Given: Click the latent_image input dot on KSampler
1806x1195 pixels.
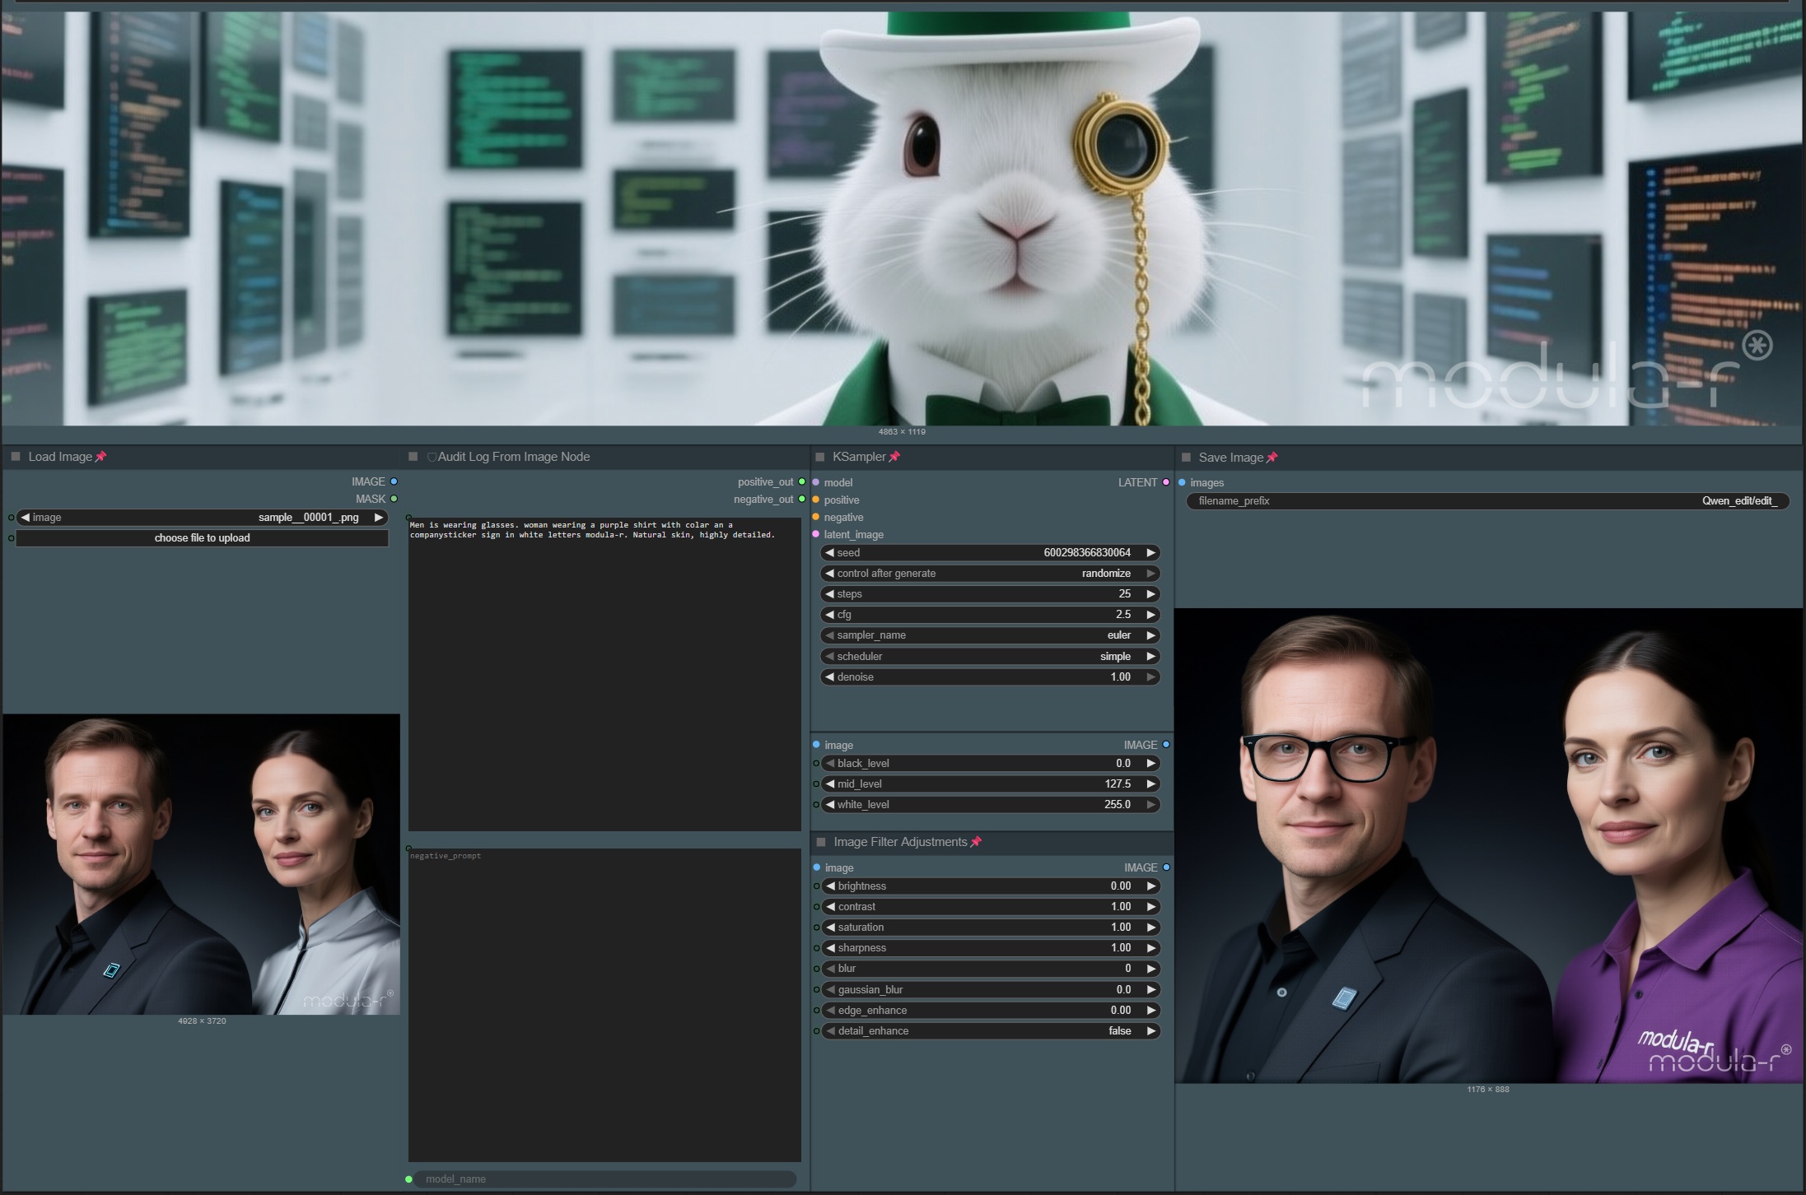Looking at the screenshot, I should coord(815,534).
